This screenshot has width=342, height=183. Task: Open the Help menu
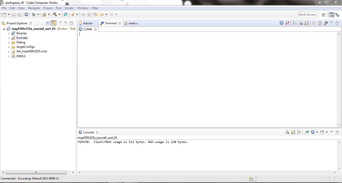click(x=95, y=8)
